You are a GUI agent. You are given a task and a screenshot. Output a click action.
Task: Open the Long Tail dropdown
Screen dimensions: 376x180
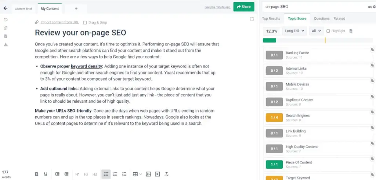294,31
